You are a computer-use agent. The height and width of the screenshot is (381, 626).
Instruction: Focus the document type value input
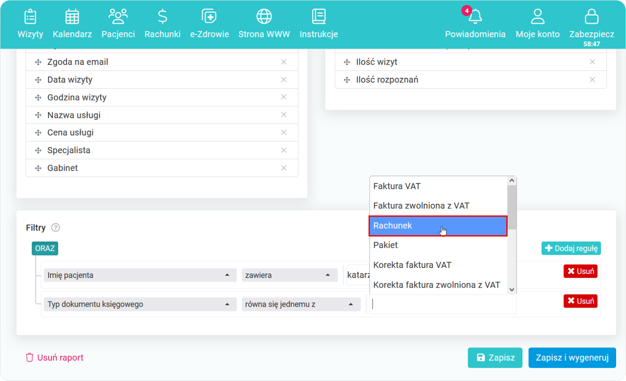click(x=443, y=304)
